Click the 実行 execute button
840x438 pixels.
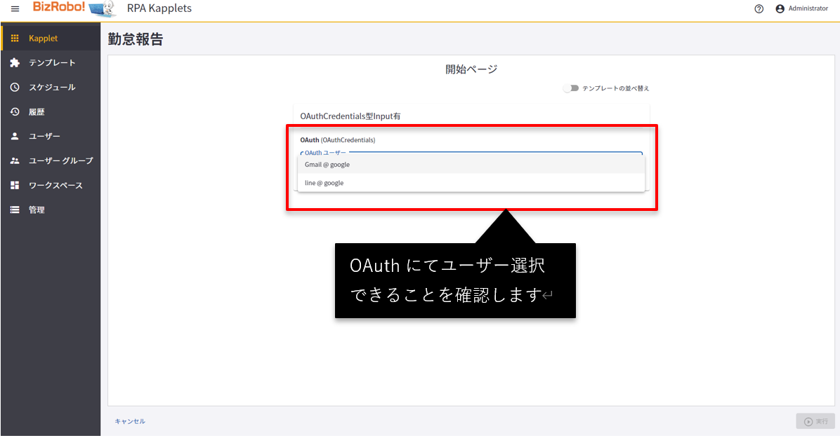pyautogui.click(x=815, y=421)
